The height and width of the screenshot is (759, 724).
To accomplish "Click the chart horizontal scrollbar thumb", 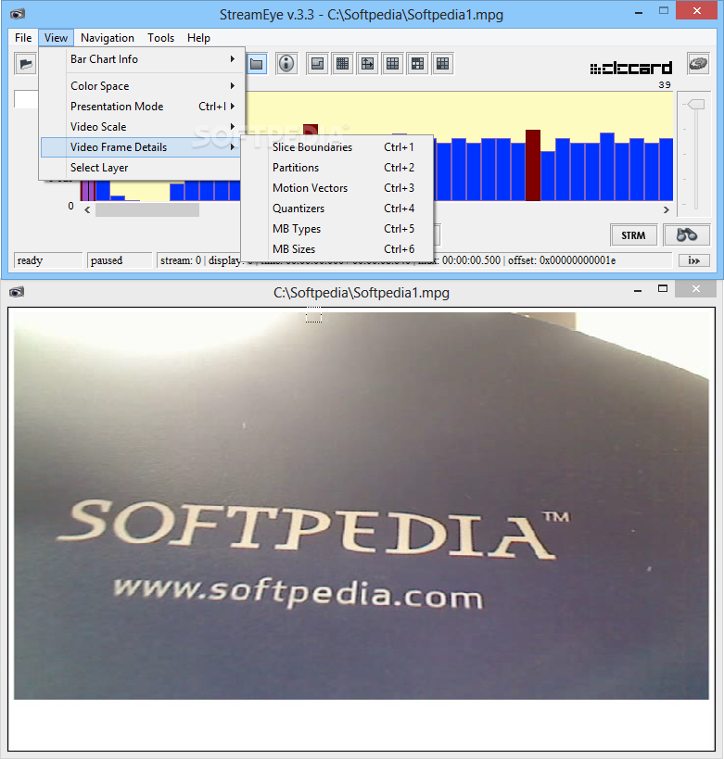I will (147, 209).
